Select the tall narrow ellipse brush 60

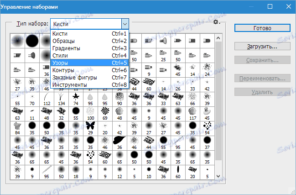[x=178, y=172]
